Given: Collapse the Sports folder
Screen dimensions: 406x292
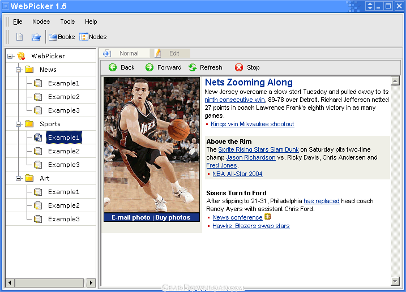Looking at the screenshot, I should point(18,124).
